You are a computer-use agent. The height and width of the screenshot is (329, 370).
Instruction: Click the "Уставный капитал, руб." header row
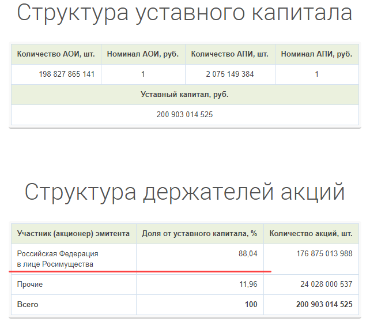(x=184, y=95)
